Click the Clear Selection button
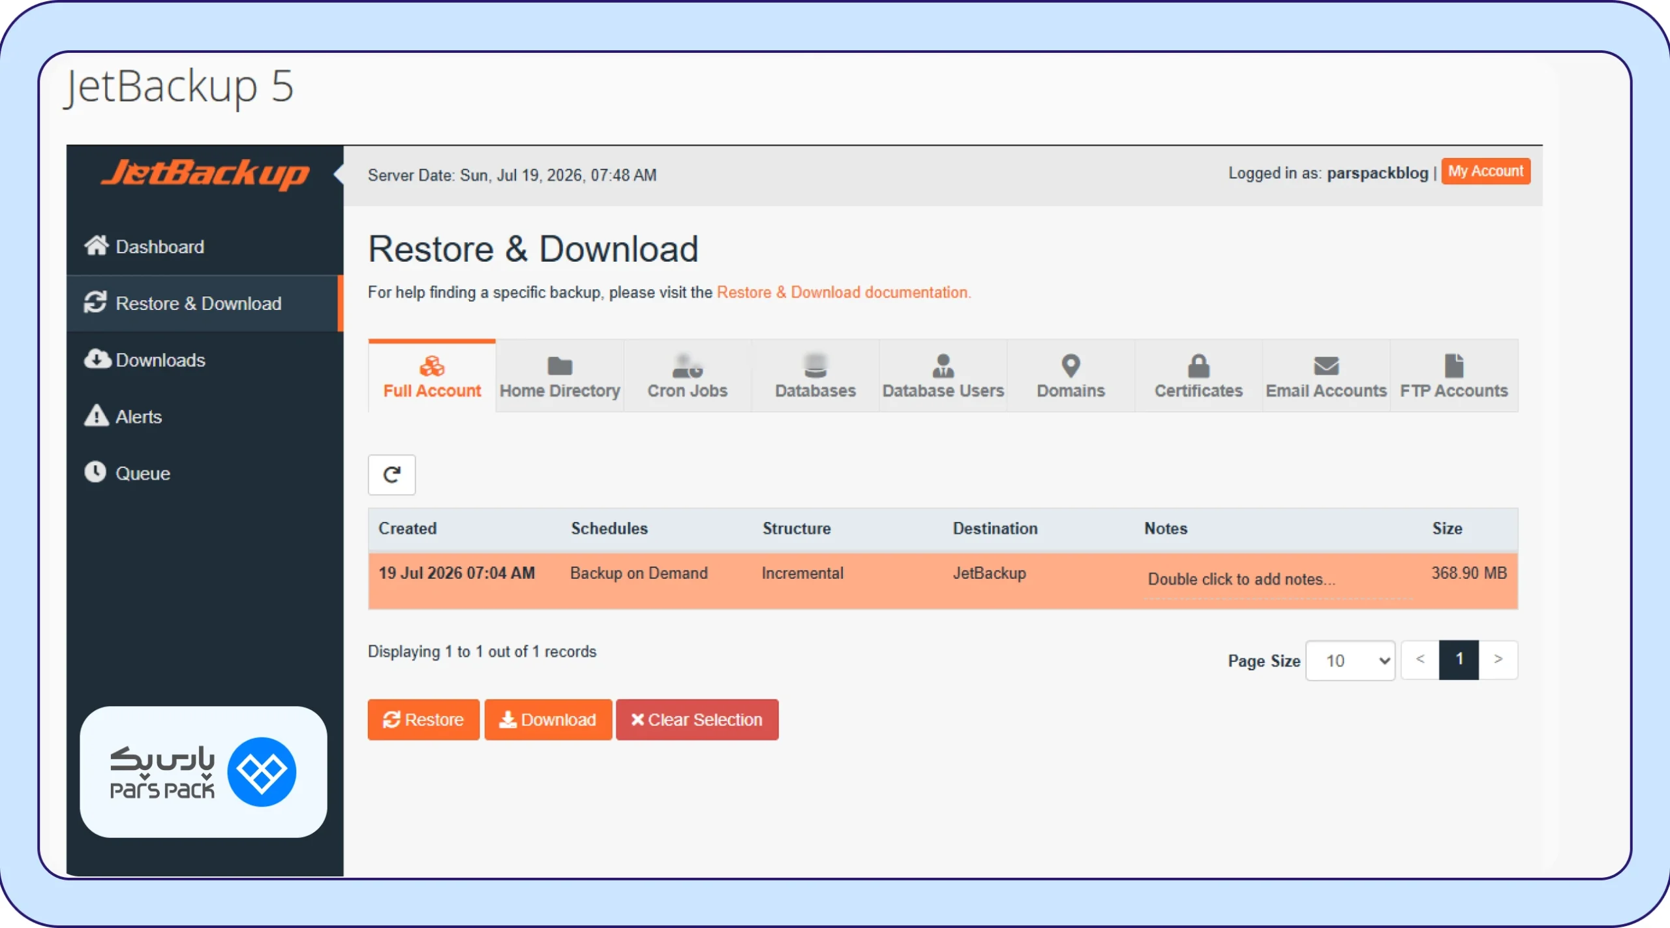 pyautogui.click(x=697, y=719)
